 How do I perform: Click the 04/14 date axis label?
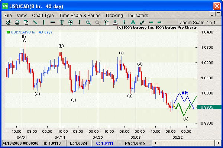(60, 137)
